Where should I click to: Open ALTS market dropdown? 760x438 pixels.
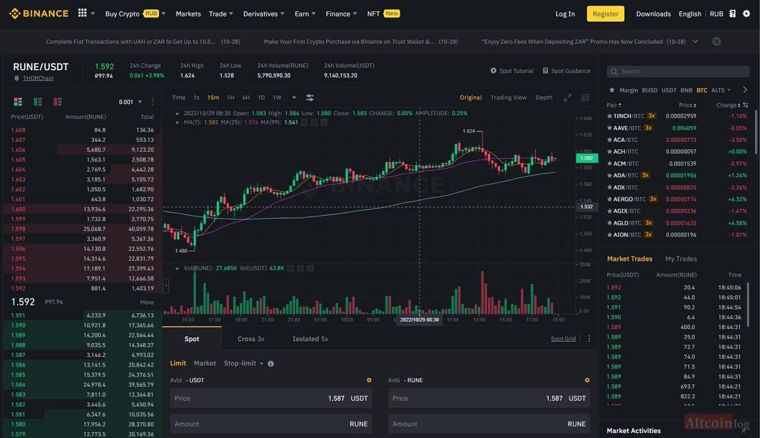(x=721, y=90)
